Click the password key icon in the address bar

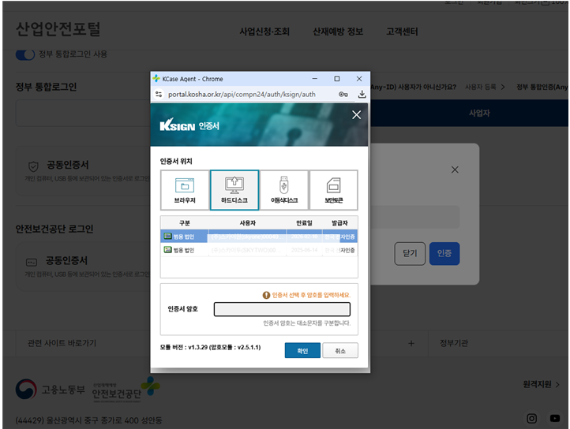point(343,95)
